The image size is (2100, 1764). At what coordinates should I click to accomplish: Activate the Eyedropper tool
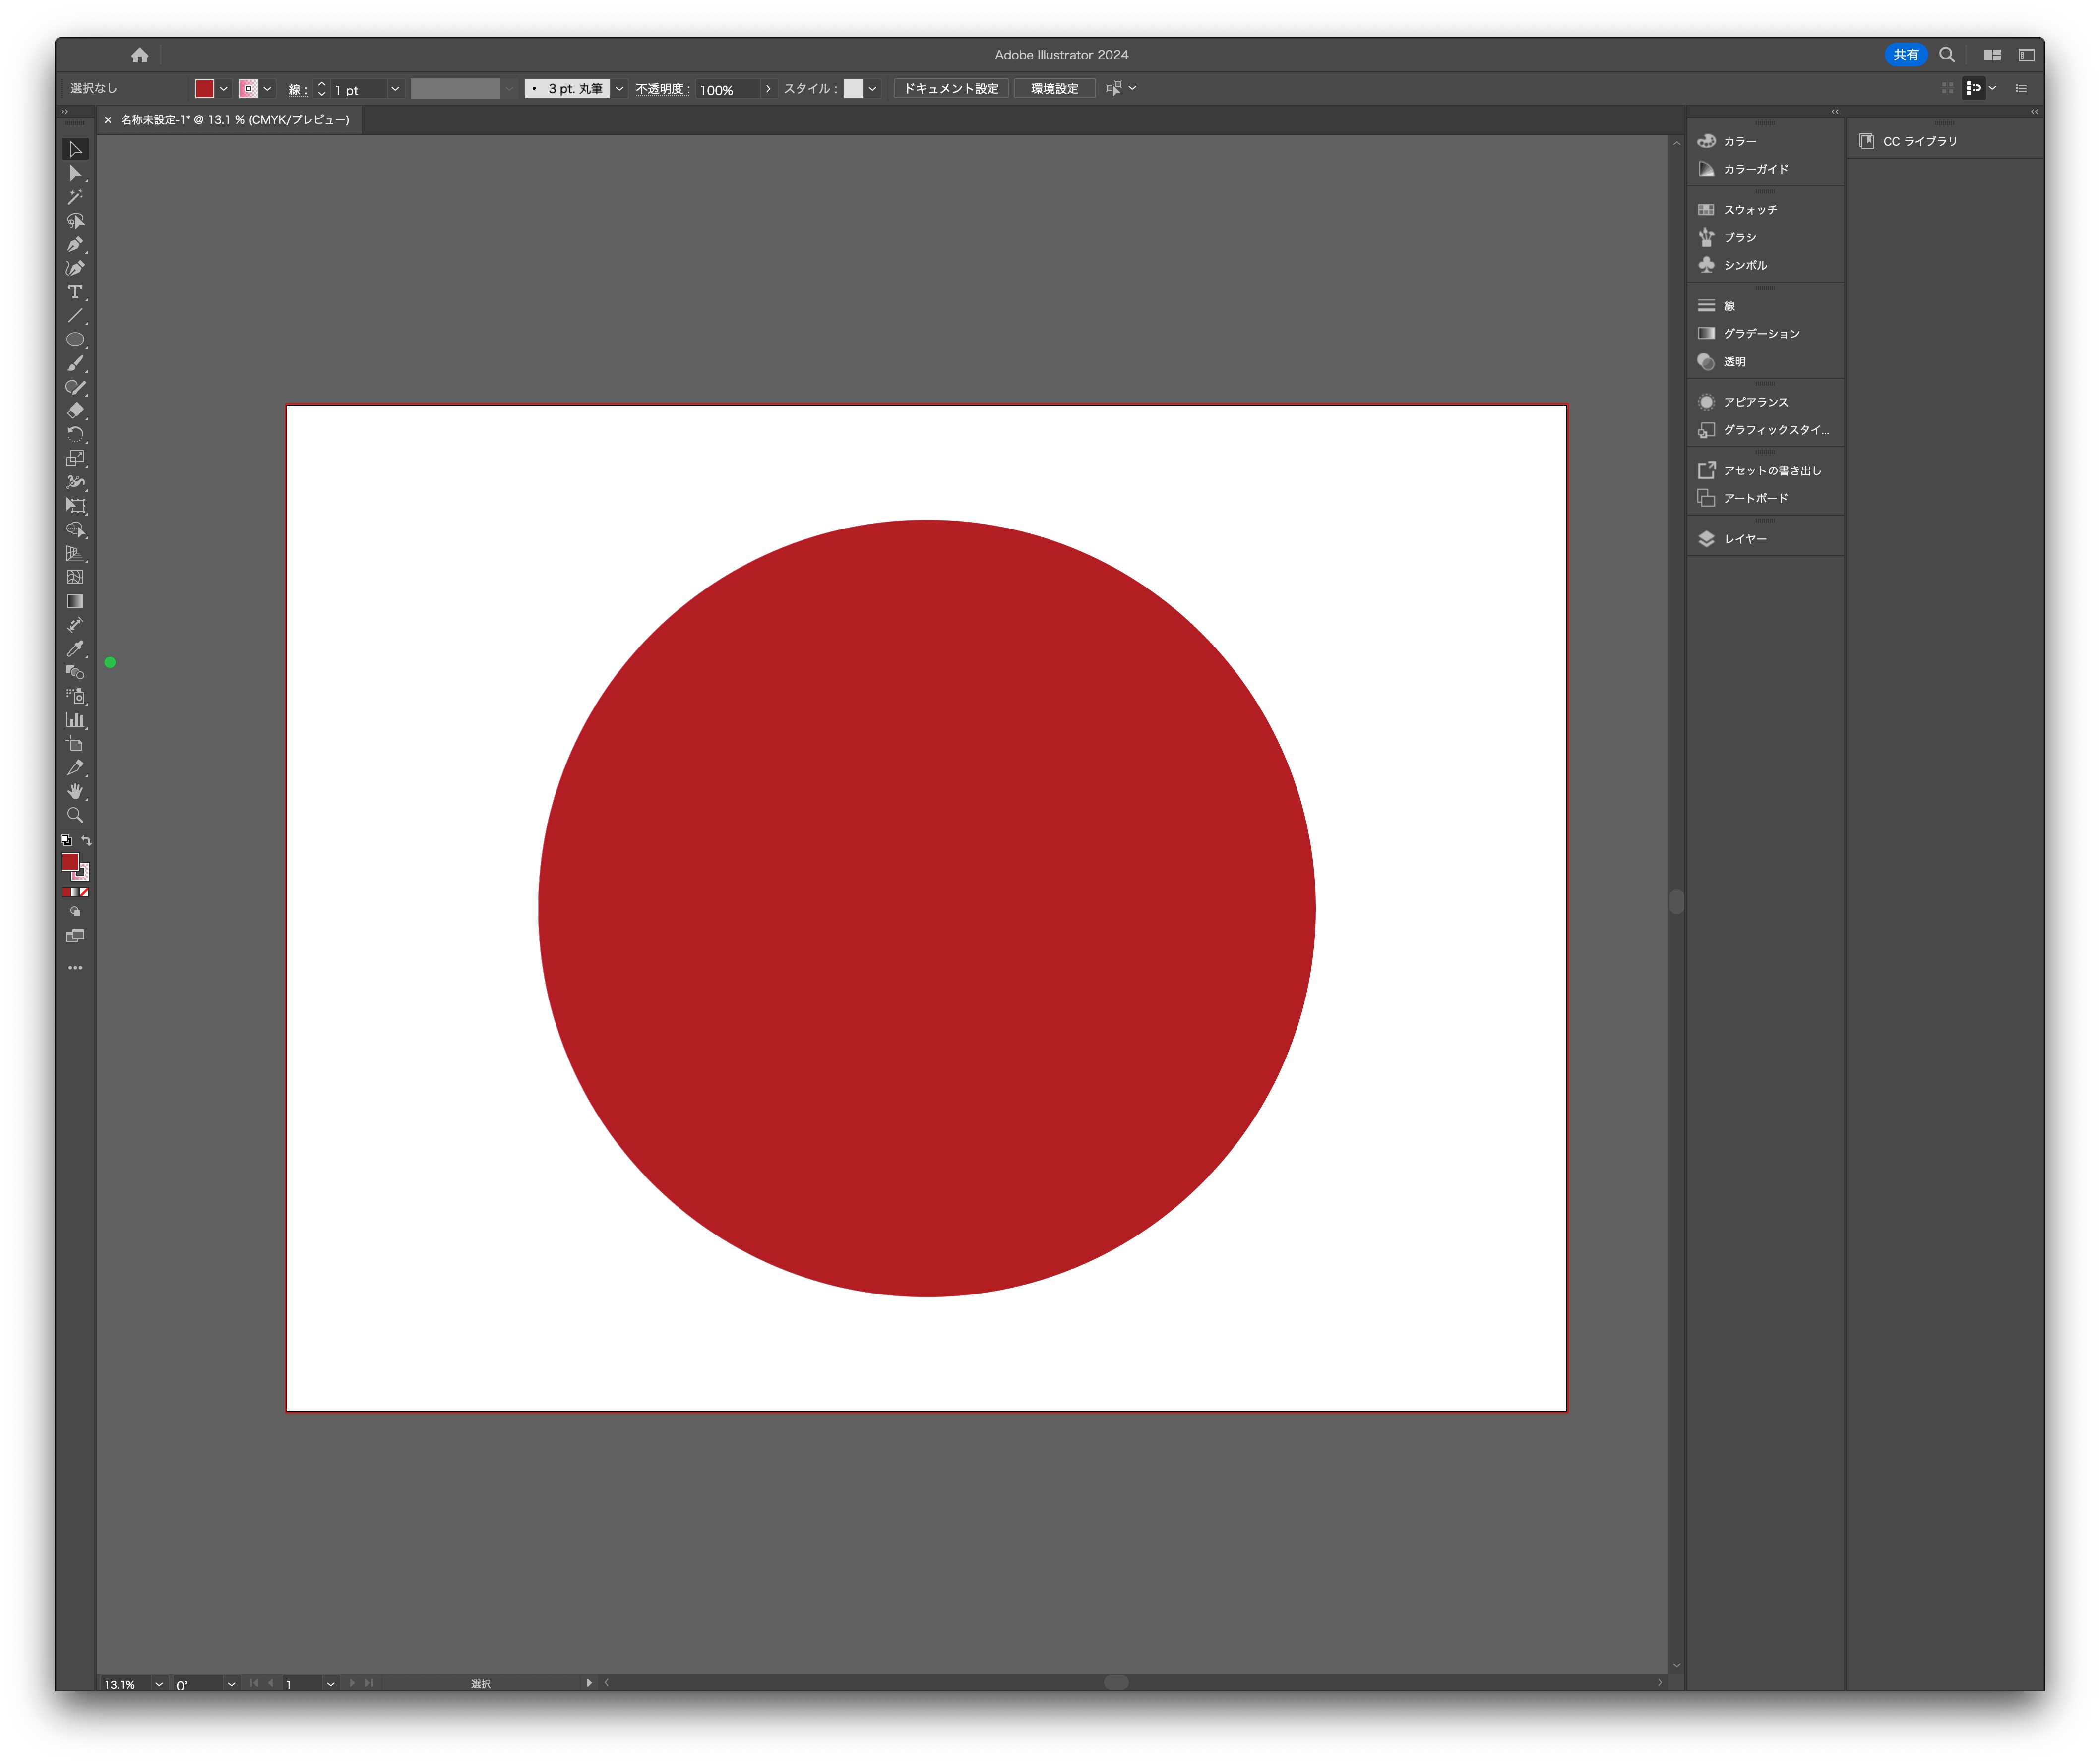75,649
